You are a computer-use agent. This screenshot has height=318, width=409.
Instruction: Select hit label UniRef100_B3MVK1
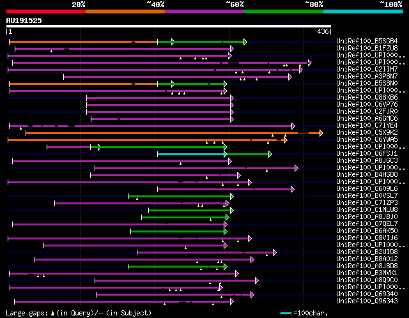tap(367, 273)
